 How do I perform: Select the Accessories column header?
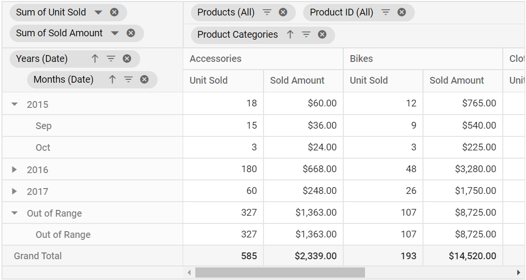click(263, 59)
